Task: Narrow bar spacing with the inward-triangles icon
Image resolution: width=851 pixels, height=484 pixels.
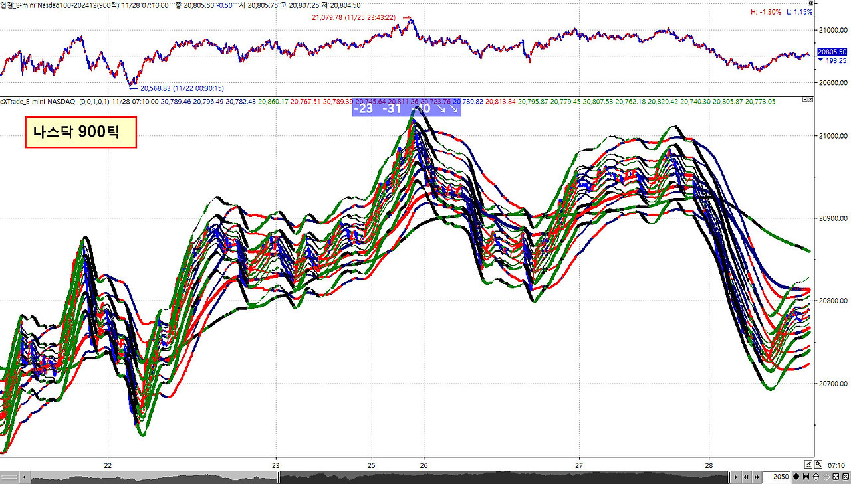Action: click(806, 477)
